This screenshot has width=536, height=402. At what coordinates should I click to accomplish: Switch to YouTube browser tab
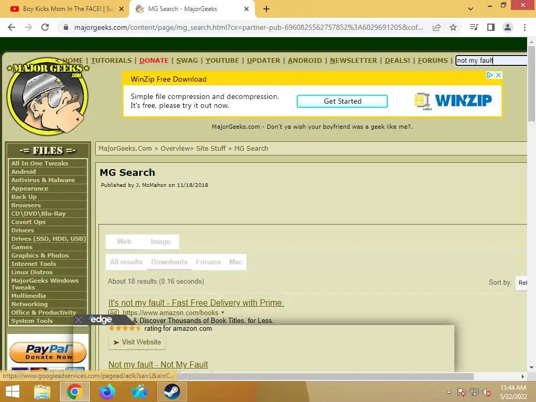(x=64, y=9)
